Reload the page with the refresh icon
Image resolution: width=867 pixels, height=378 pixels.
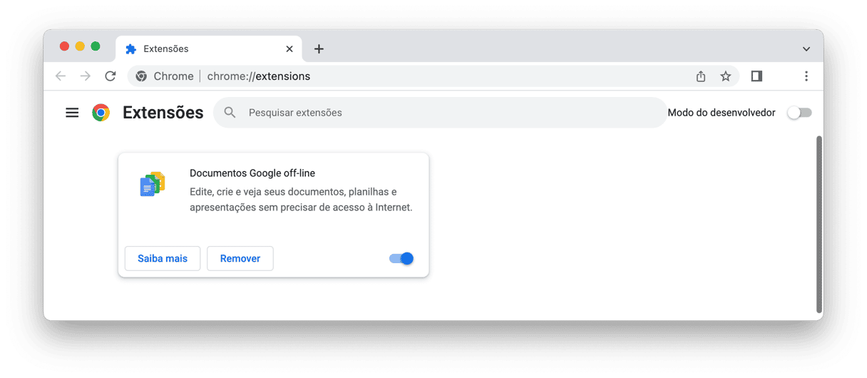pos(110,76)
